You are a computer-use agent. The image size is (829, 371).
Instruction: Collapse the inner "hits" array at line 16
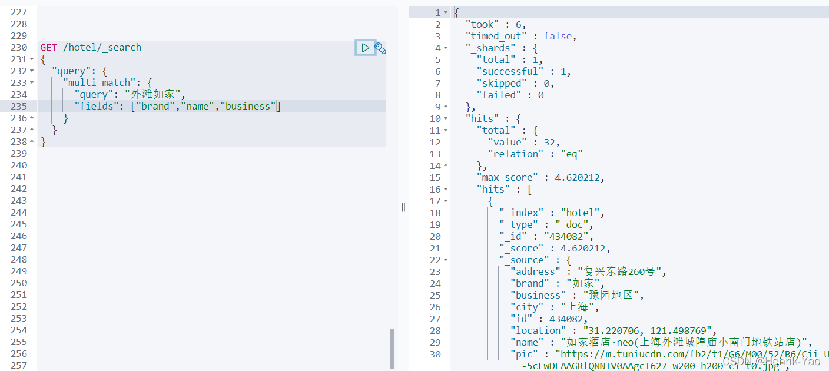coord(446,189)
